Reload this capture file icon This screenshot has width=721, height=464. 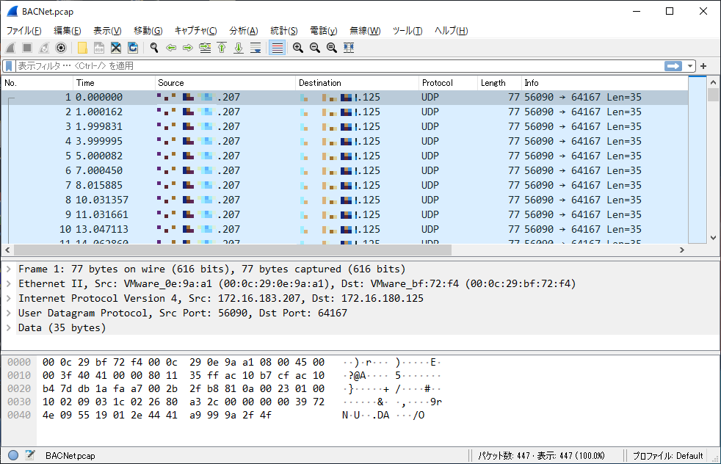point(133,48)
